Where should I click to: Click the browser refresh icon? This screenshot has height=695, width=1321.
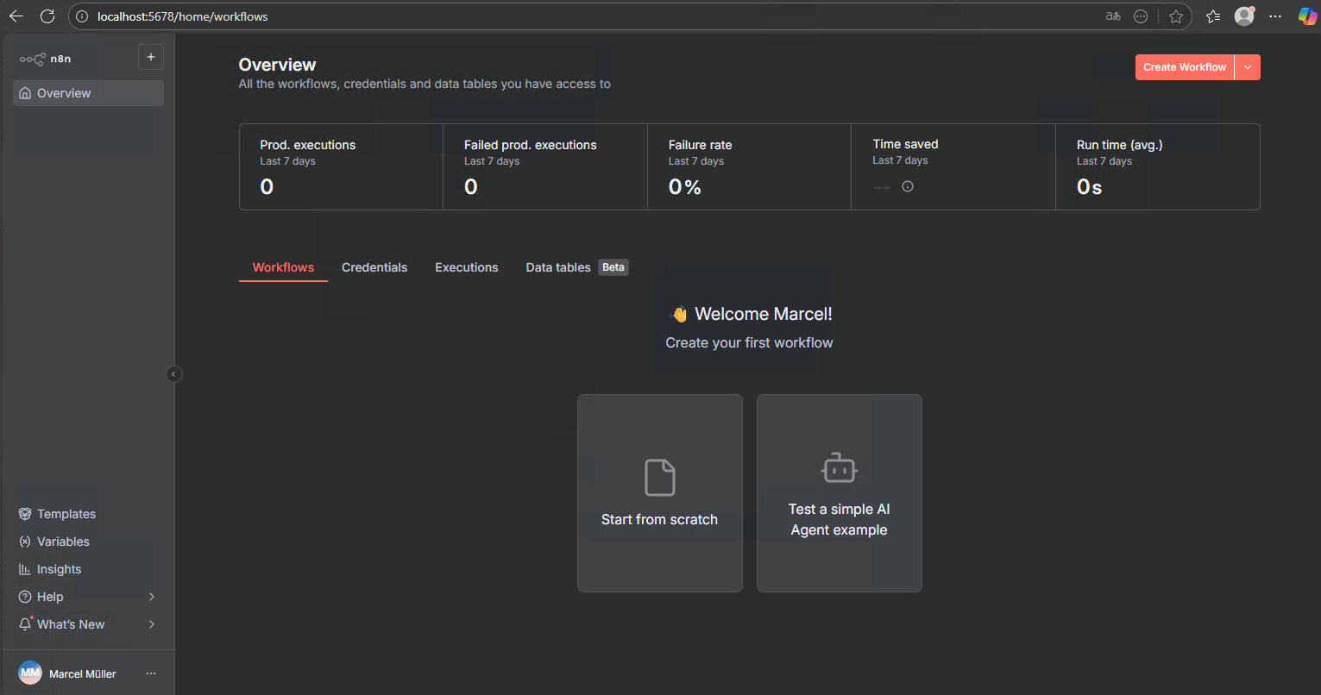pyautogui.click(x=47, y=16)
